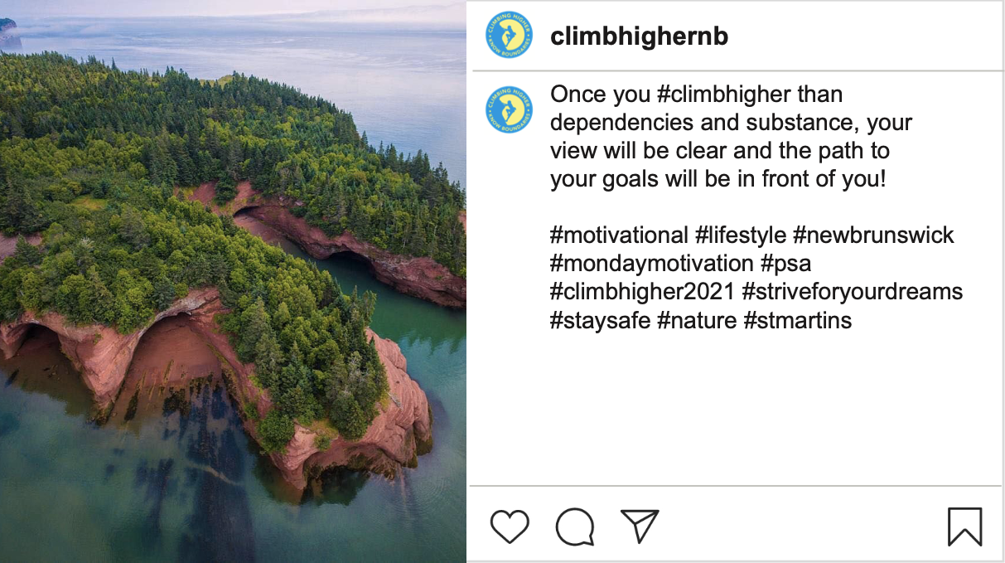Screen dimensions: 1005x563
Task: Open profile avatar in post header
Action: tap(510, 36)
